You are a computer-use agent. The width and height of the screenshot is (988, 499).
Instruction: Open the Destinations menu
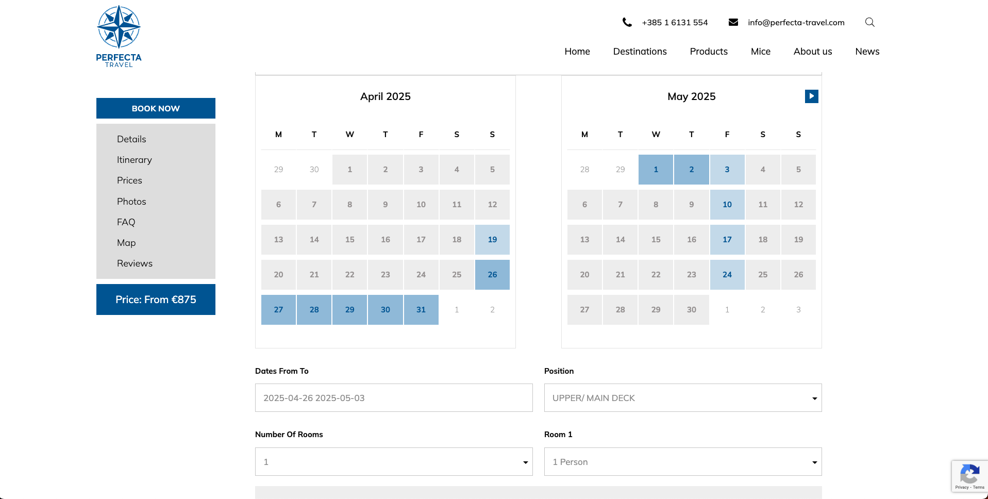click(x=640, y=52)
